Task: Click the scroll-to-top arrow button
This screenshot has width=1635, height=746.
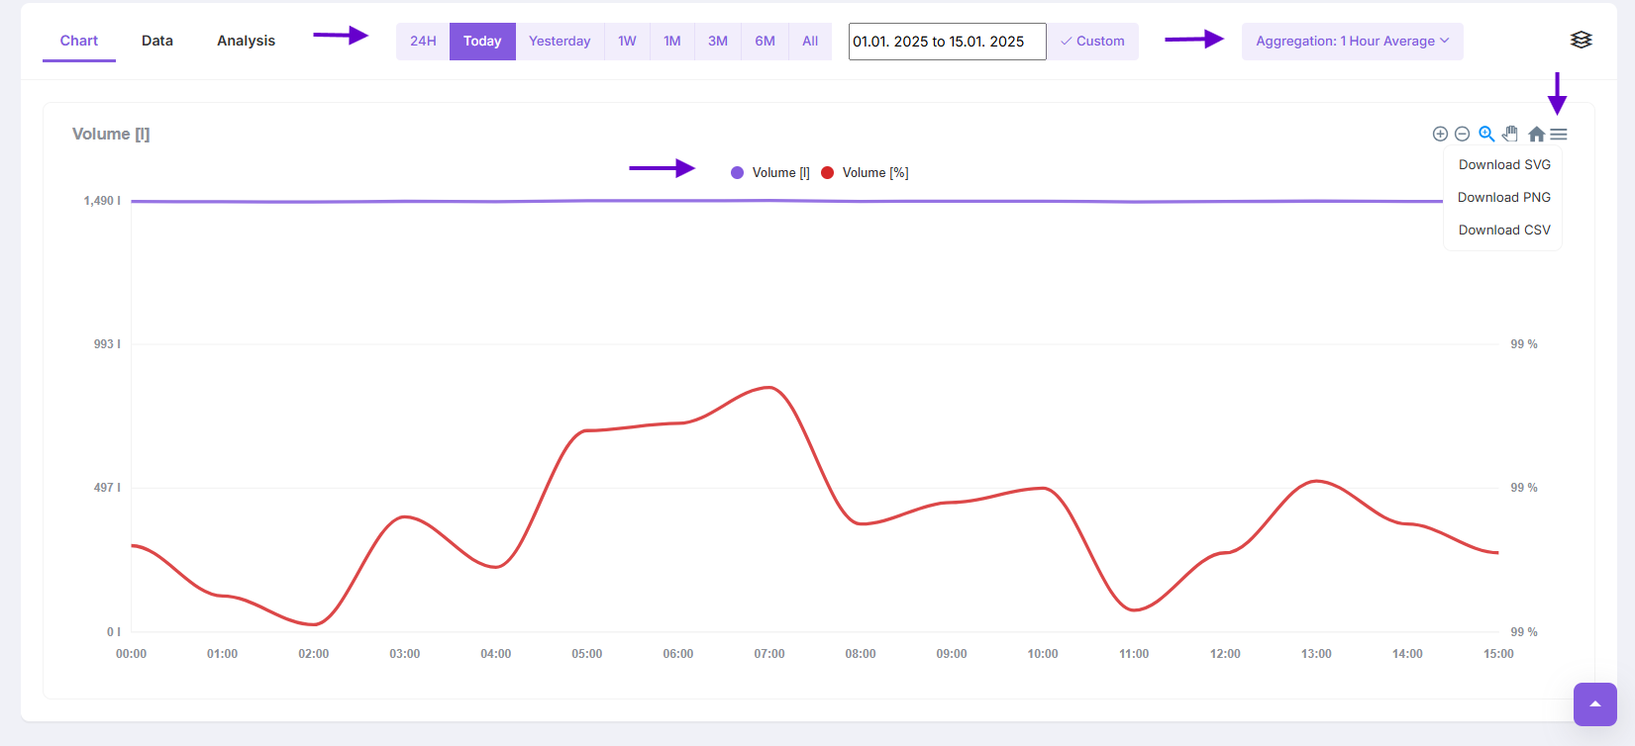Action: point(1595,704)
